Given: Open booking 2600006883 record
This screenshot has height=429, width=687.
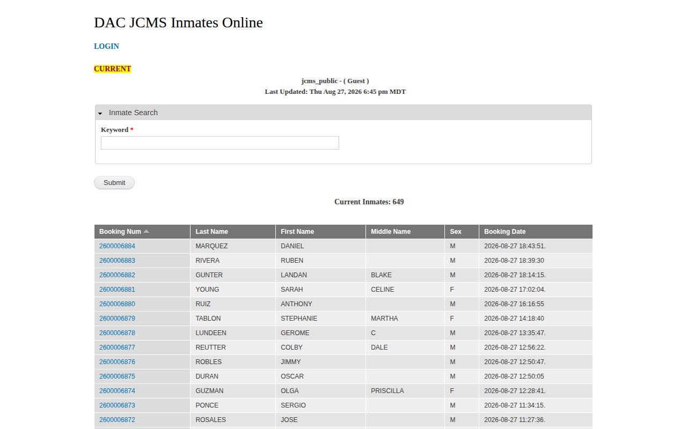Looking at the screenshot, I should click(117, 261).
